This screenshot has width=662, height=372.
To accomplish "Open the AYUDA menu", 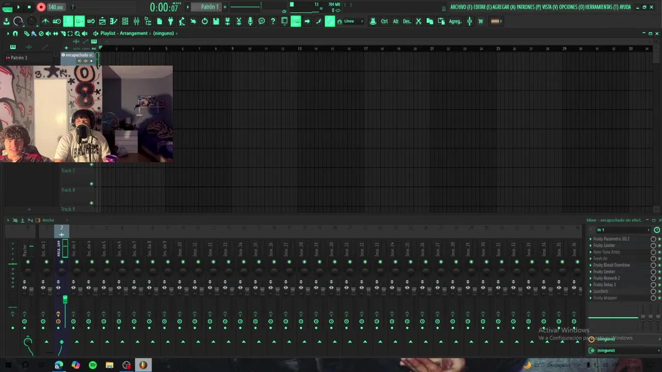I will tap(625, 7).
